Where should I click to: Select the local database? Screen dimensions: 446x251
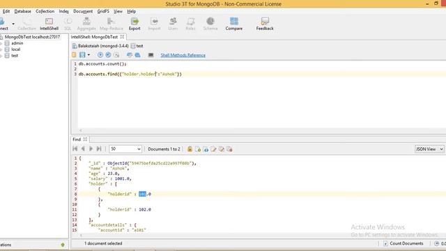click(x=15, y=50)
